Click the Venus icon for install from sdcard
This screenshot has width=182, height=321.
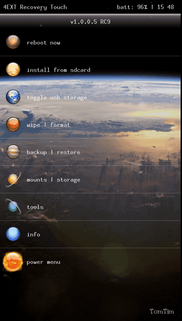pyautogui.click(x=13, y=70)
